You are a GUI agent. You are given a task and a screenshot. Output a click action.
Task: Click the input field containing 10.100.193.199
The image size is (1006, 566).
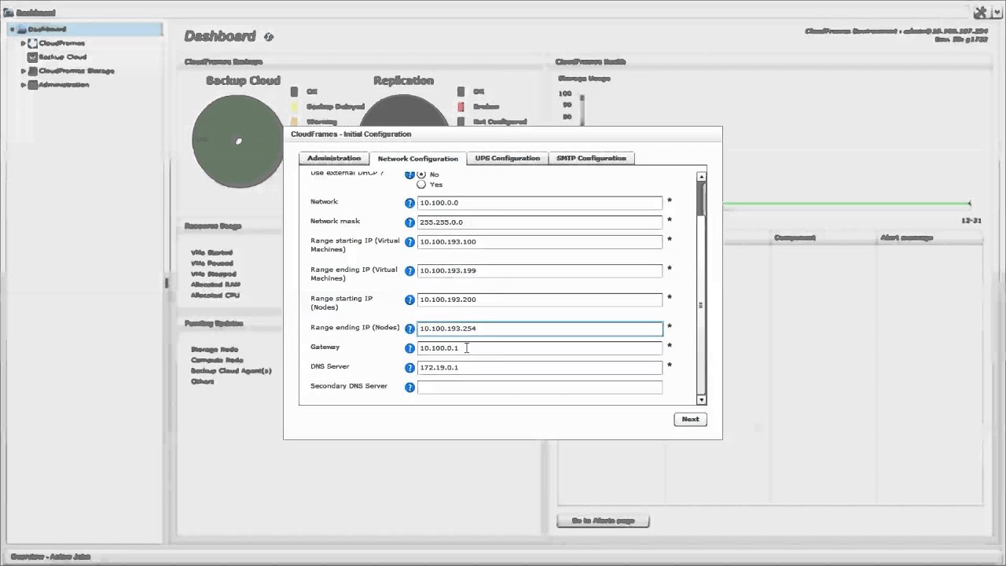coord(540,271)
